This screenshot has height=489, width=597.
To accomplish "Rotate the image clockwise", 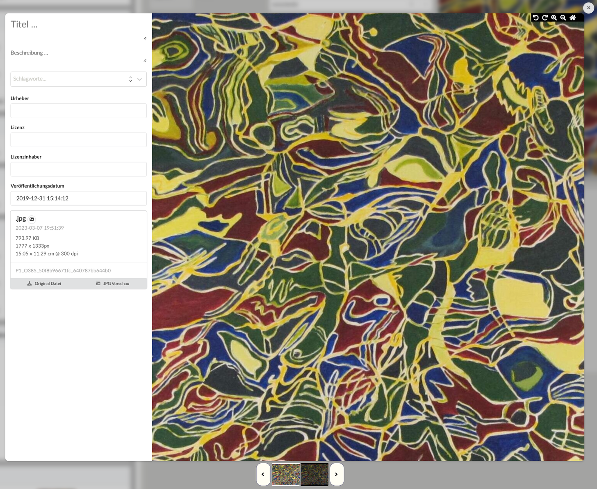I will pos(545,18).
